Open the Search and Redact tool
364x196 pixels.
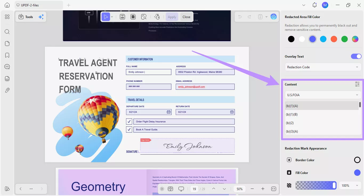(x=144, y=17)
